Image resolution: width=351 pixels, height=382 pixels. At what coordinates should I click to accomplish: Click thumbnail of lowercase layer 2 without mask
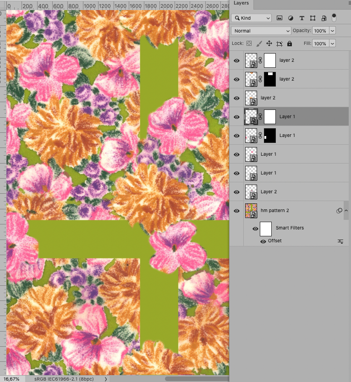coord(251,98)
